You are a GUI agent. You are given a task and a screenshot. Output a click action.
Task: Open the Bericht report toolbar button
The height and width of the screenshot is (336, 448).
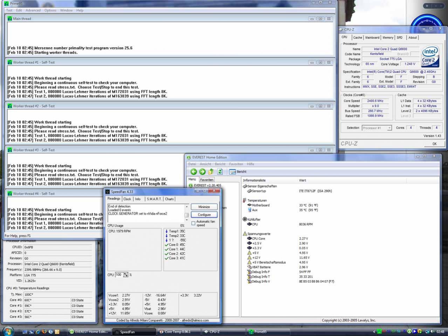[238, 172]
